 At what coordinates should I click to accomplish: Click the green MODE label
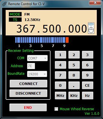tap(15, 14)
